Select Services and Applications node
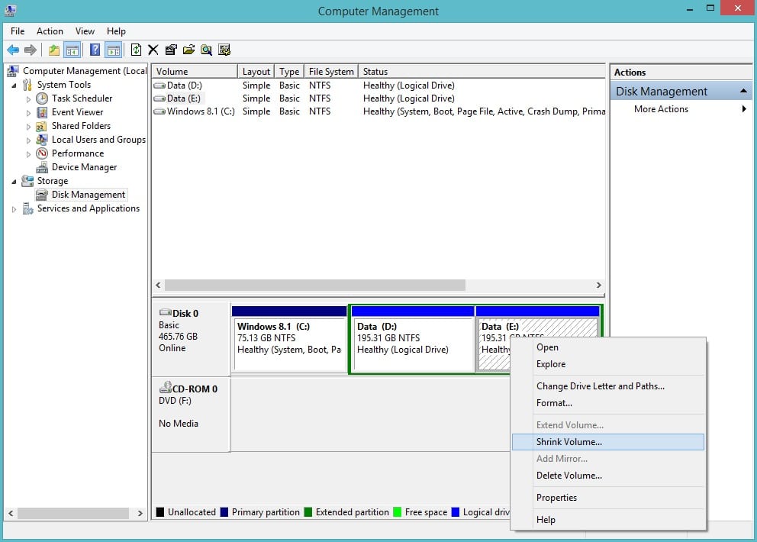The image size is (757, 542). coord(89,208)
